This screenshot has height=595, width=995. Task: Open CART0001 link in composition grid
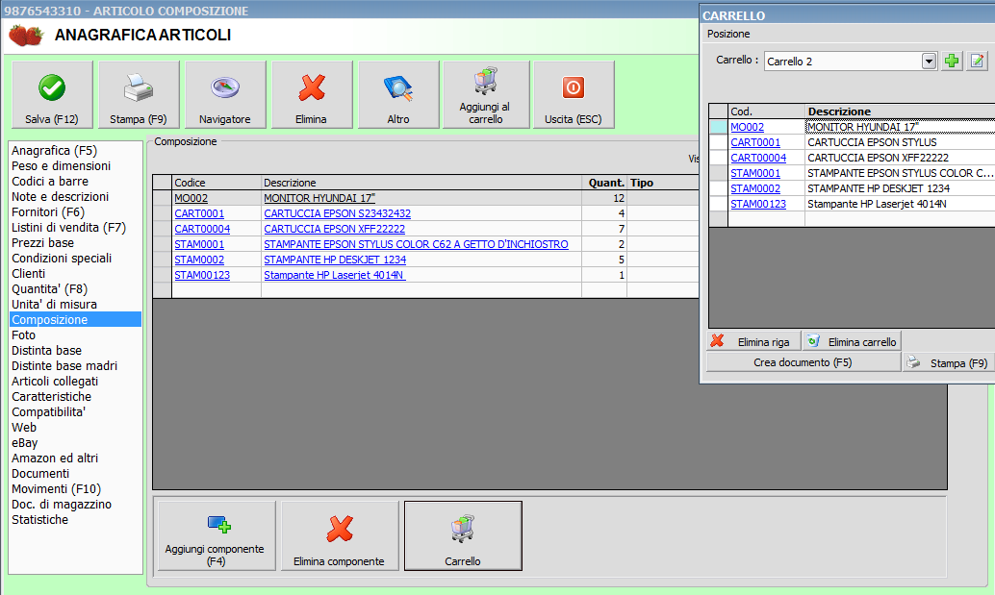(x=199, y=213)
